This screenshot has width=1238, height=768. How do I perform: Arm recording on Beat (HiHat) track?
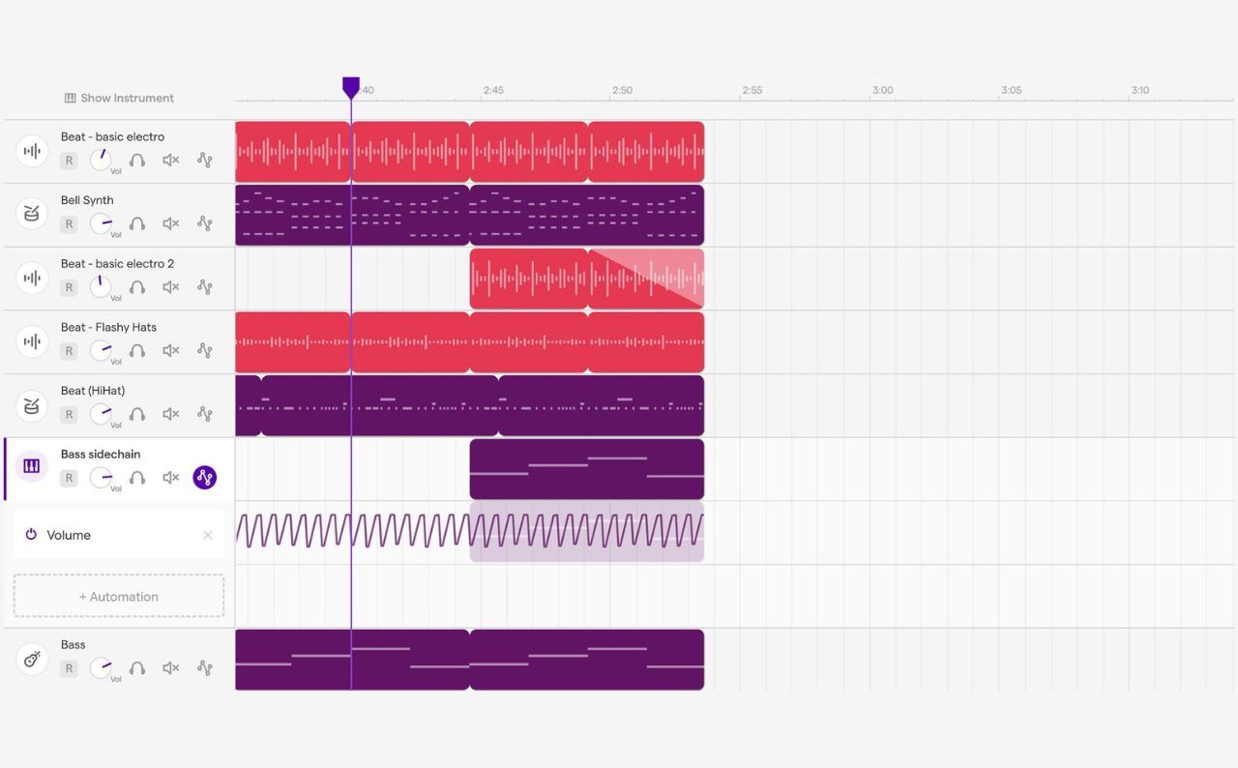pyautogui.click(x=69, y=415)
